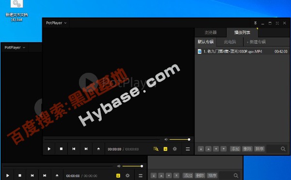
Task: Move item up in back window playlist
Action: point(161,175)
